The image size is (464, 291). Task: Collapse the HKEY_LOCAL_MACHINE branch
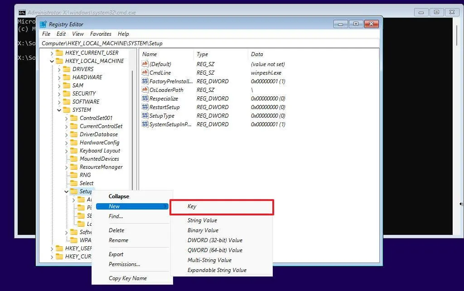(x=51, y=61)
